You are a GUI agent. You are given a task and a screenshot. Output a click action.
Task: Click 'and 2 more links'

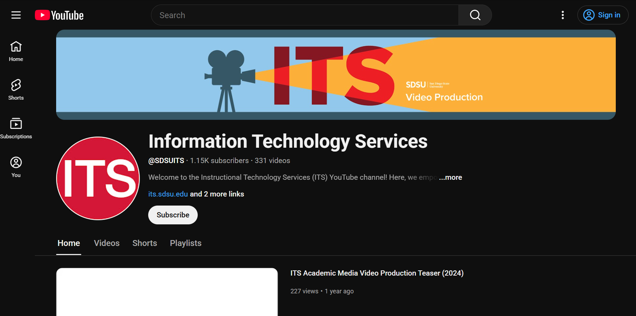click(x=217, y=194)
